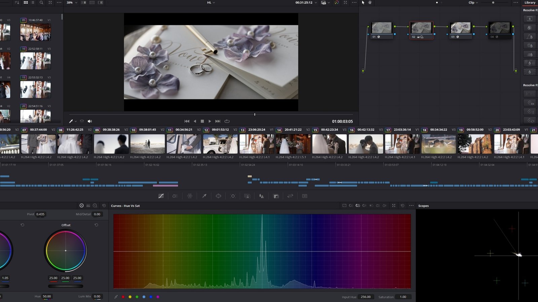
Task: Pick the red hue swatch
Action: [123, 297]
